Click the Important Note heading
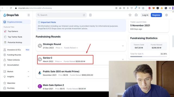 48,22
